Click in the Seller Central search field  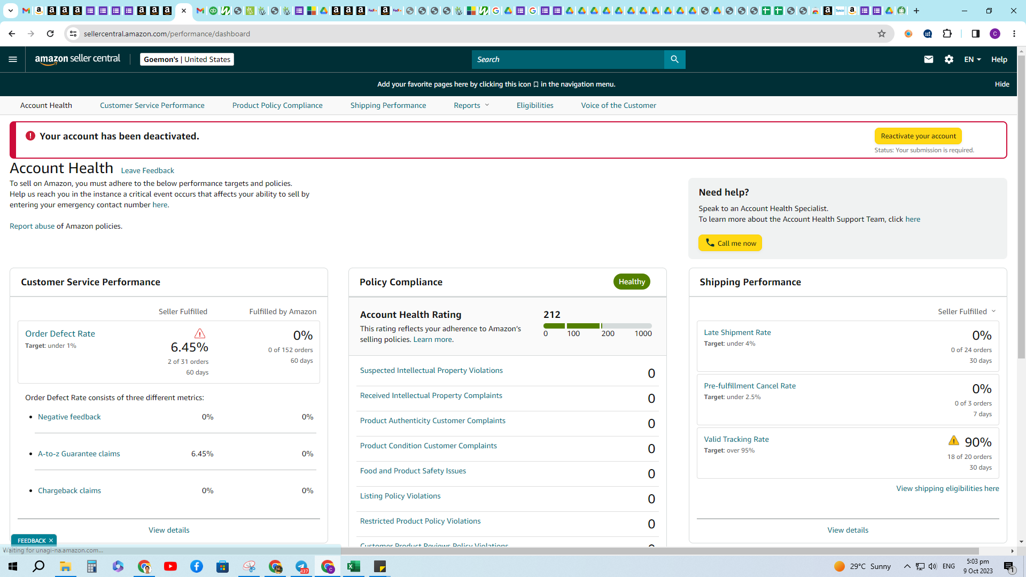coord(568,59)
